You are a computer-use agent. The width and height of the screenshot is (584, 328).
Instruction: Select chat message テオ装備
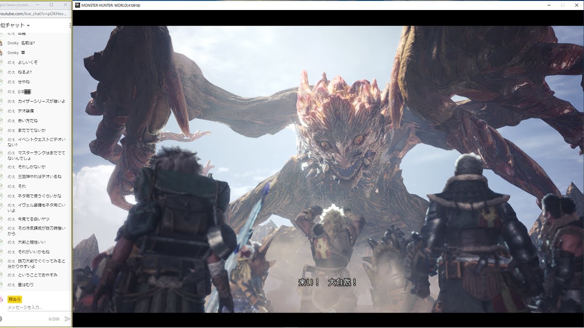click(26, 111)
